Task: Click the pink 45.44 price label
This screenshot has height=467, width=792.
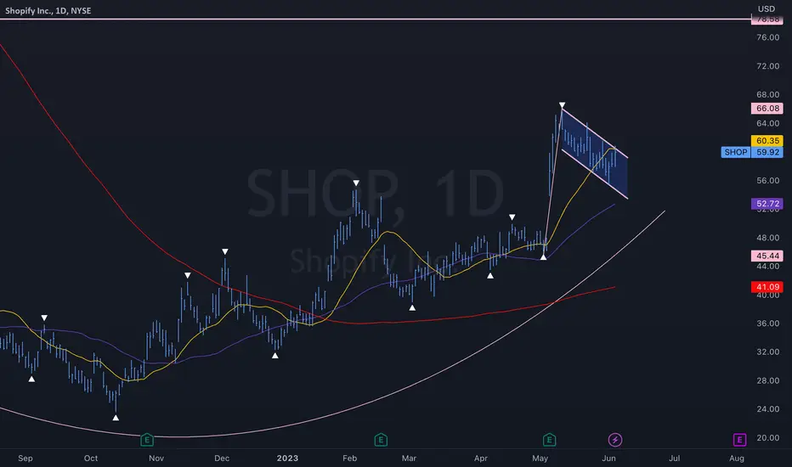Action: 767,256
